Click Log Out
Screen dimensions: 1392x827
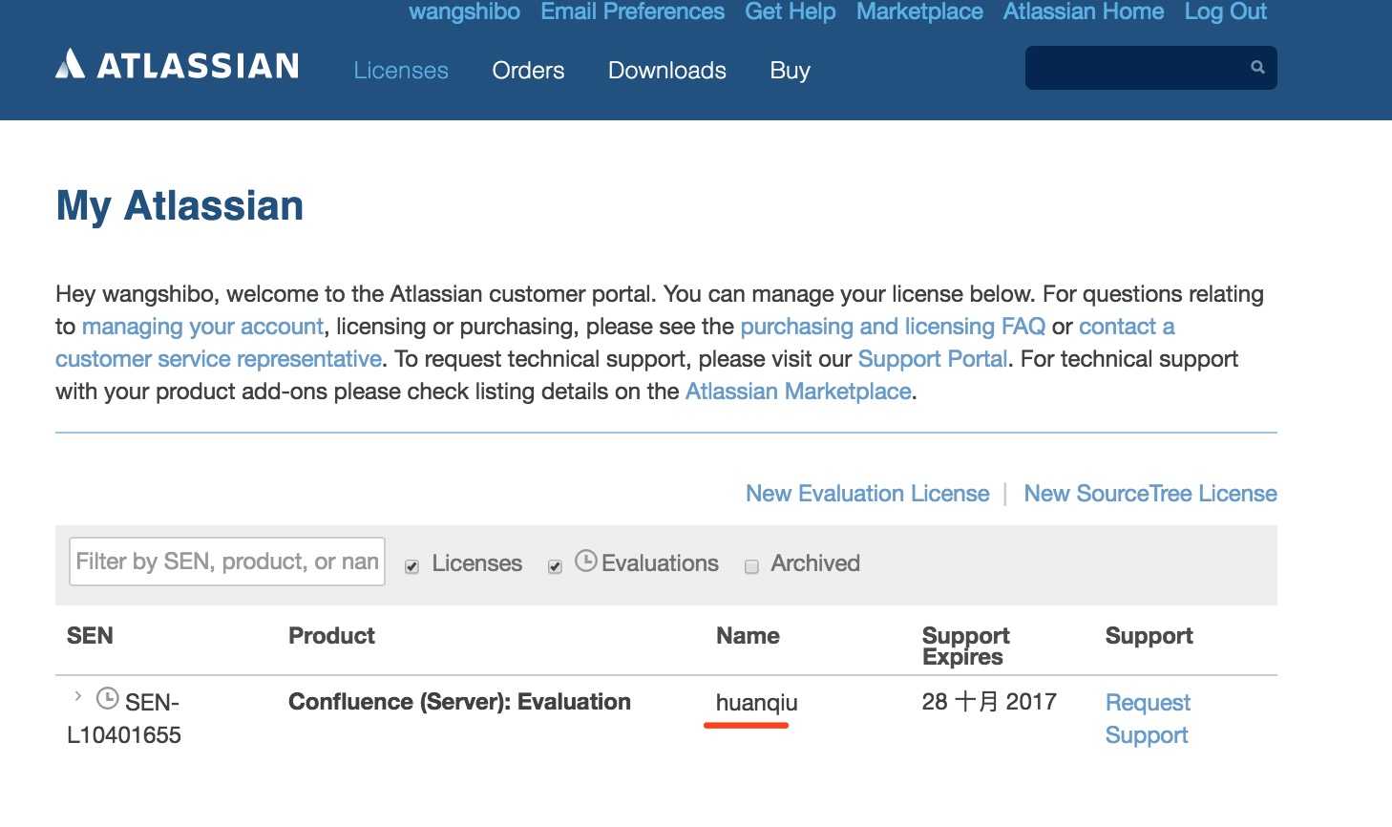point(1226,11)
